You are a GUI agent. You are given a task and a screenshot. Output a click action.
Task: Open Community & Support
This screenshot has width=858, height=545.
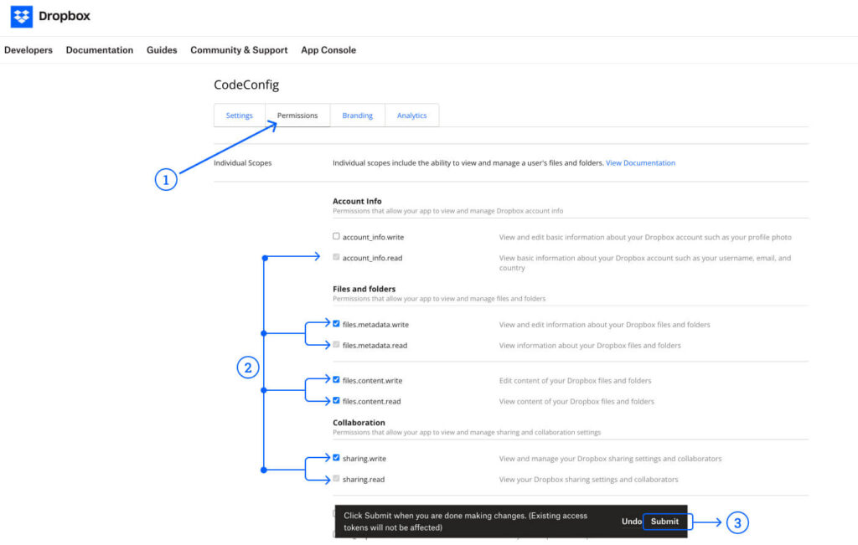click(238, 50)
